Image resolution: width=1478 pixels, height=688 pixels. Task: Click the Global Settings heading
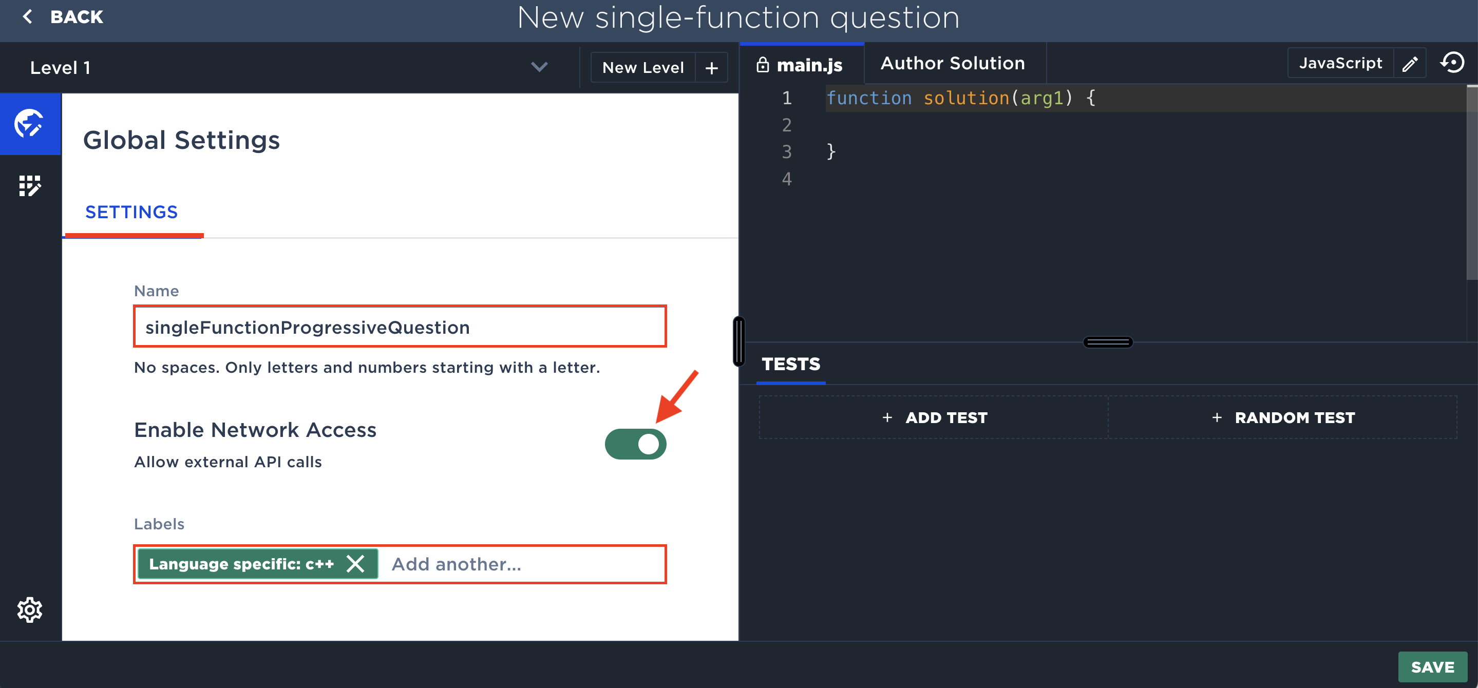coord(181,140)
